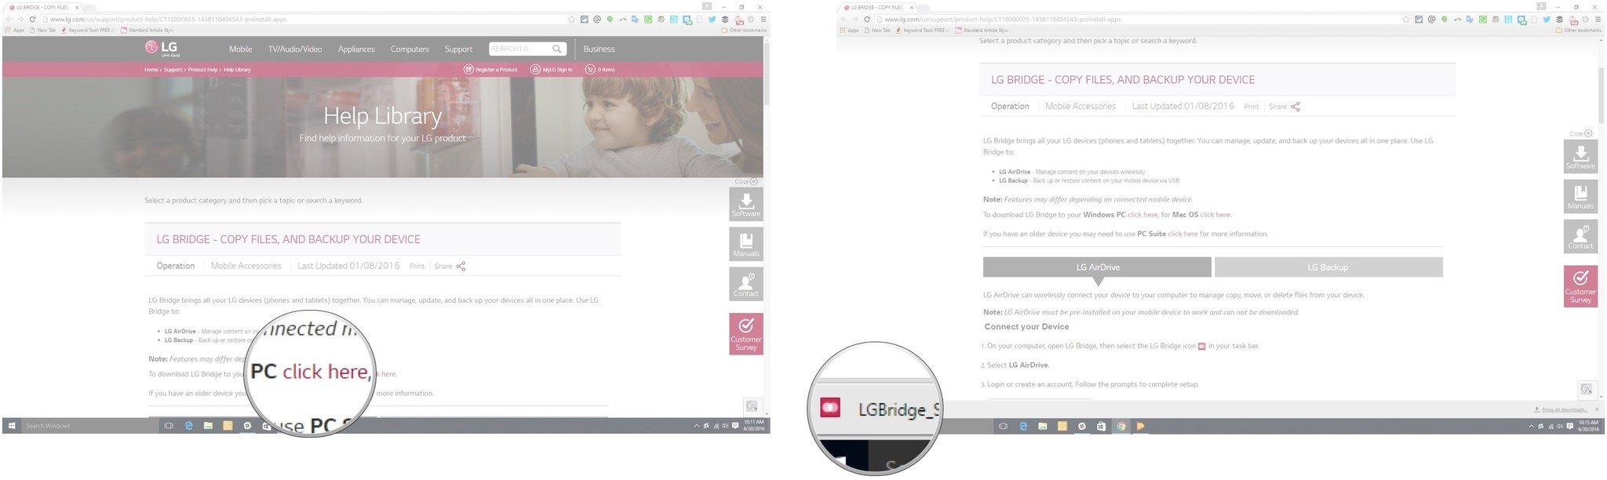Image resolution: width=1607 pixels, height=480 pixels.
Task: Switch to the LG Backup tab
Action: [x=1328, y=267]
